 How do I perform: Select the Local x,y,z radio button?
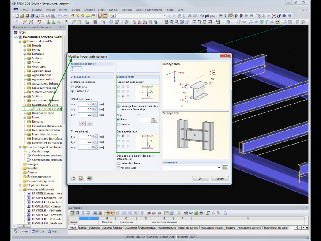pyautogui.click(x=73, y=87)
